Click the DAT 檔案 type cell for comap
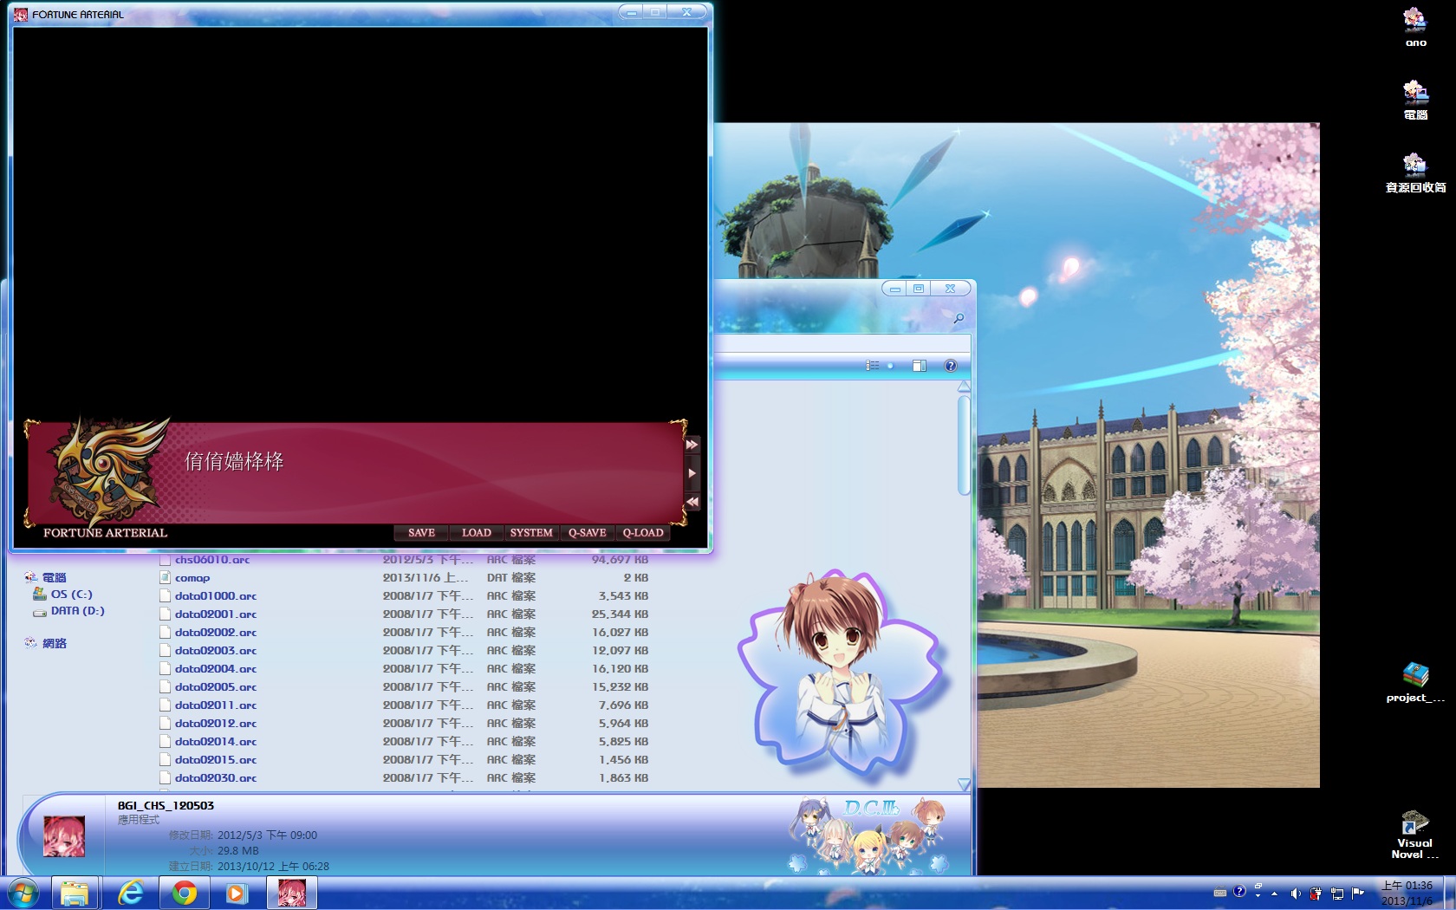1456x910 pixels. 511,578
